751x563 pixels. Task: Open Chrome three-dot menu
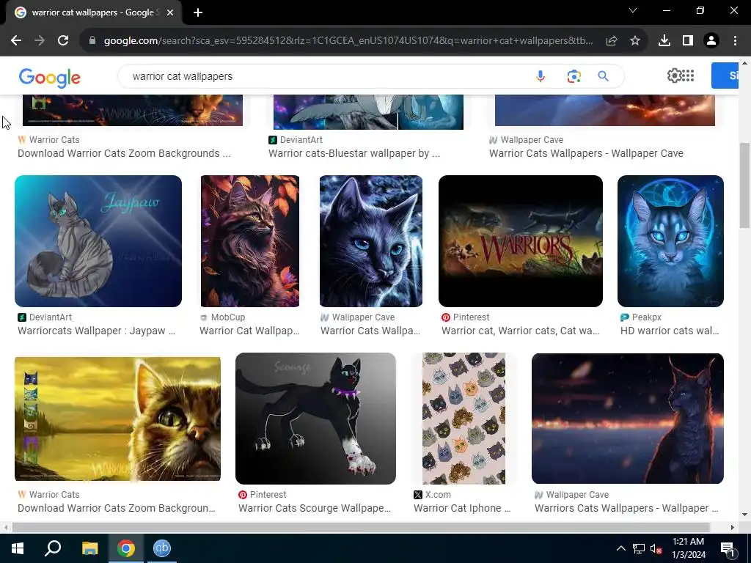coord(735,41)
